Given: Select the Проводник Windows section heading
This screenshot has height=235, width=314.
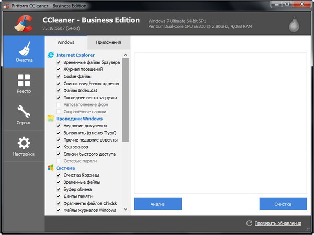Looking at the screenshot, I should tap(80, 119).
